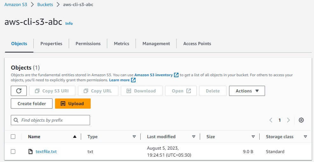Click the August 5, 2023 modified date cell
This screenshot has height=162, width=314.
point(169,152)
